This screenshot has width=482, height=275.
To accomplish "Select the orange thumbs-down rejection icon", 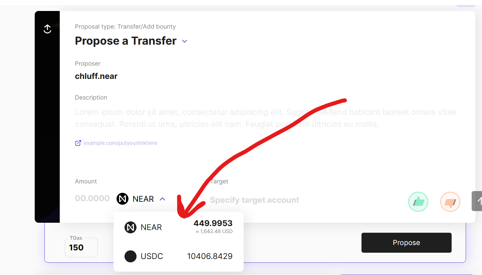I will coord(450,201).
